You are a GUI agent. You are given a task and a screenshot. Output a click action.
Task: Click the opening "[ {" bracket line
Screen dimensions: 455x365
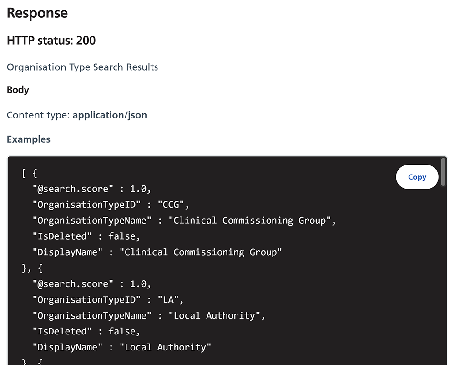30,173
